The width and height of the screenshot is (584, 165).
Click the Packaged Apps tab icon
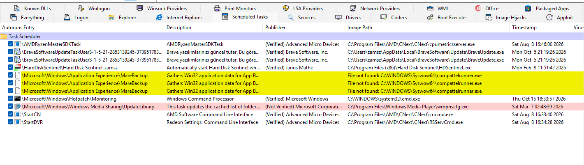(528, 8)
